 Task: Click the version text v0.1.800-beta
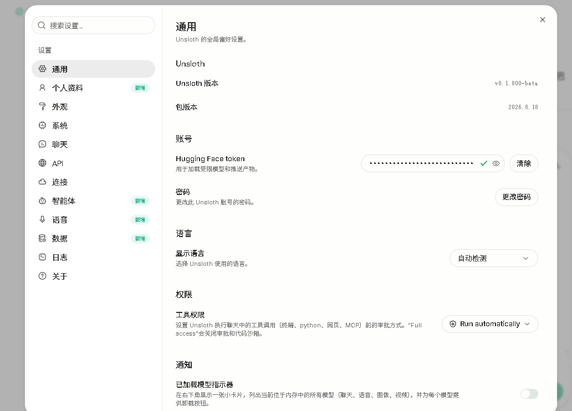pyautogui.click(x=516, y=83)
